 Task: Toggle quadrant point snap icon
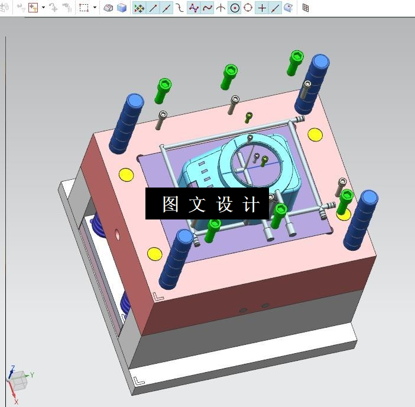click(248, 8)
